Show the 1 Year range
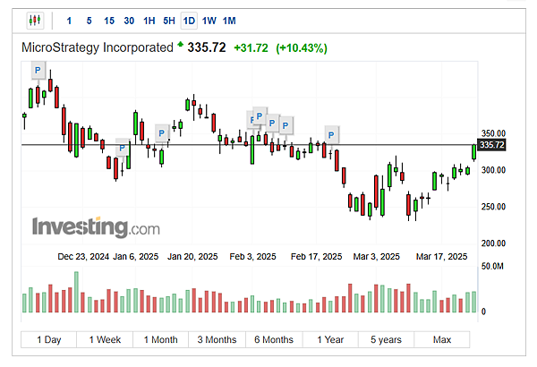537x367 pixels. 330,339
